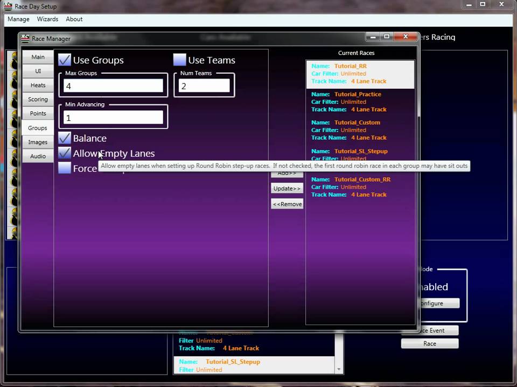The width and height of the screenshot is (517, 387).
Task: Click the main window list scroll-down arrow
Action: pos(339,370)
